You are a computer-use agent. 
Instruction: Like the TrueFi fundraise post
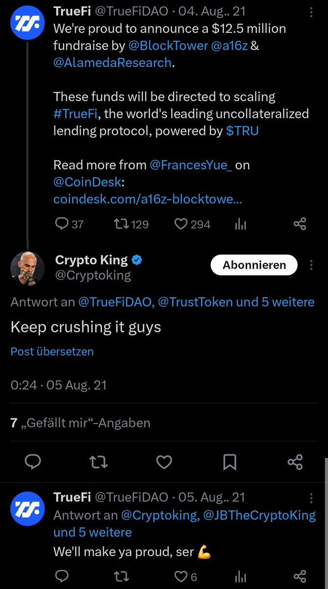pyautogui.click(x=181, y=224)
